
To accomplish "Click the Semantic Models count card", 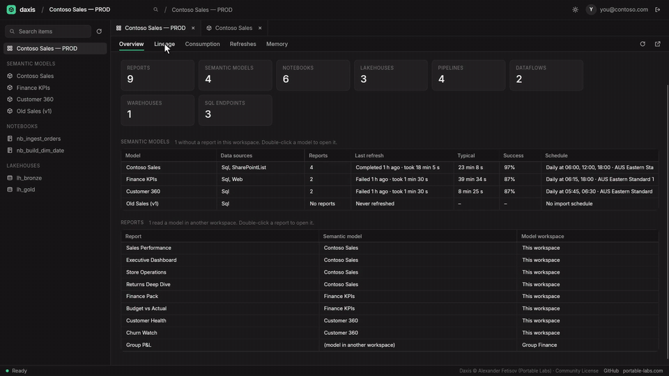I will 235,75.
